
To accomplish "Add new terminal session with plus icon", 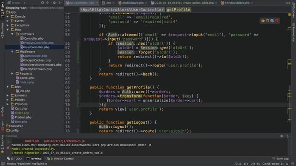I will 8,142.
